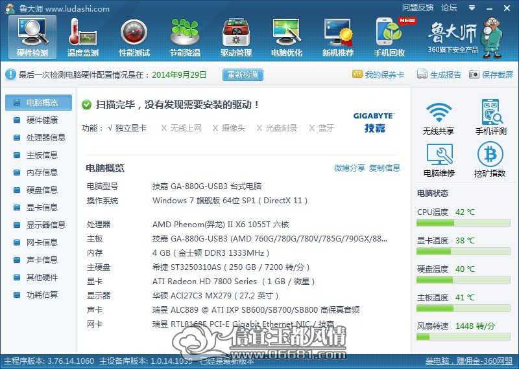This screenshot has height=369, width=519.
Task: Click the 复制信息 copy info link
Action: (385, 168)
